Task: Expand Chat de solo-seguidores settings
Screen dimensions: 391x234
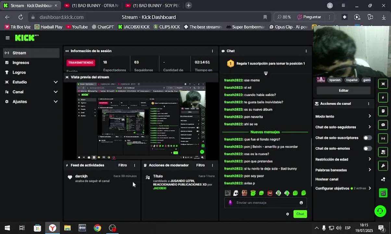Action: coord(343,127)
